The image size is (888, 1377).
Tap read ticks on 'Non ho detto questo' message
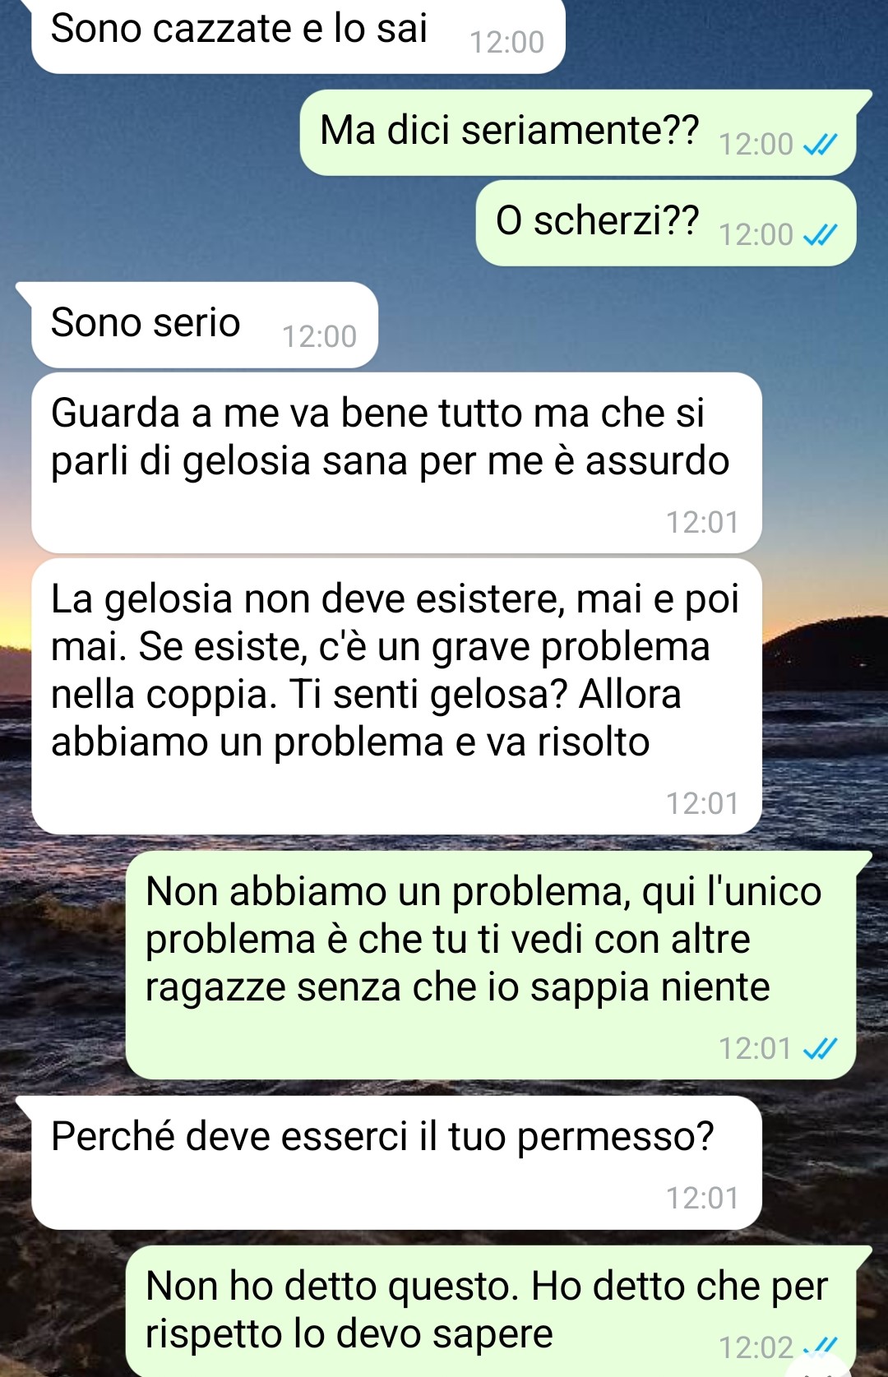click(x=820, y=1347)
